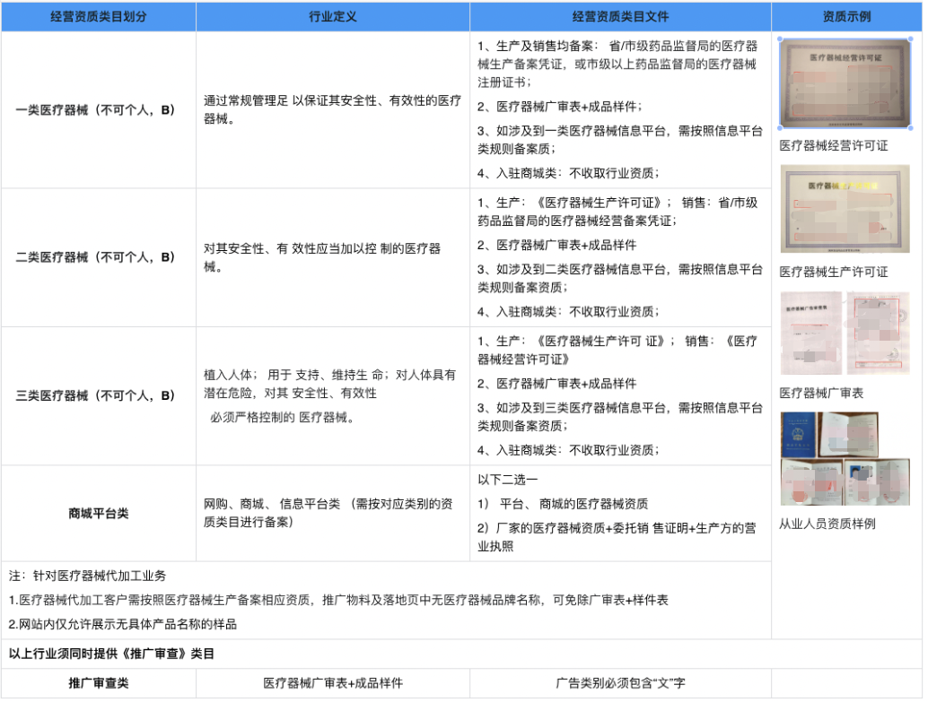Click the 医疗器械经营许可证 caption text
The width and height of the screenshot is (928, 702).
(x=834, y=145)
